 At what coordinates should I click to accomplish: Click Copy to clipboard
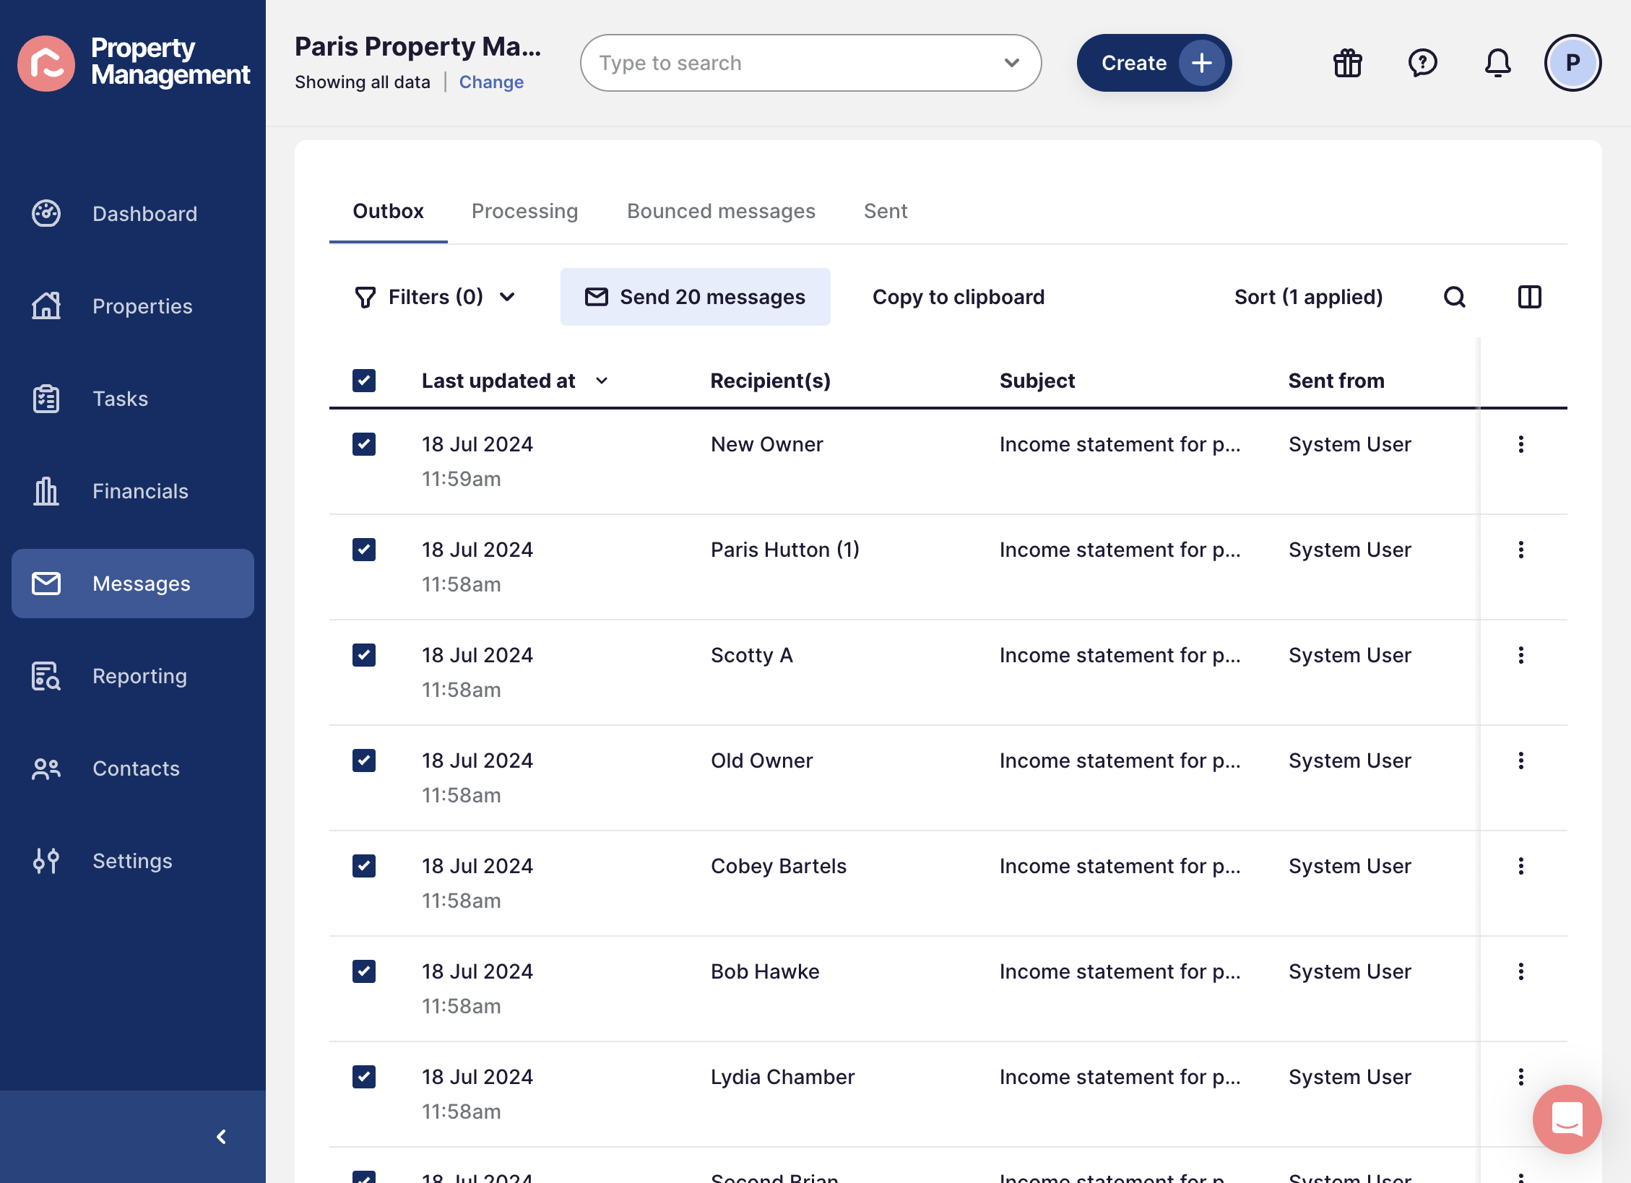959,297
